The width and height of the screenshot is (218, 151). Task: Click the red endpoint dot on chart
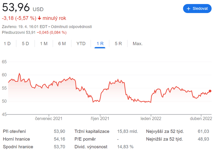[x=210, y=91]
